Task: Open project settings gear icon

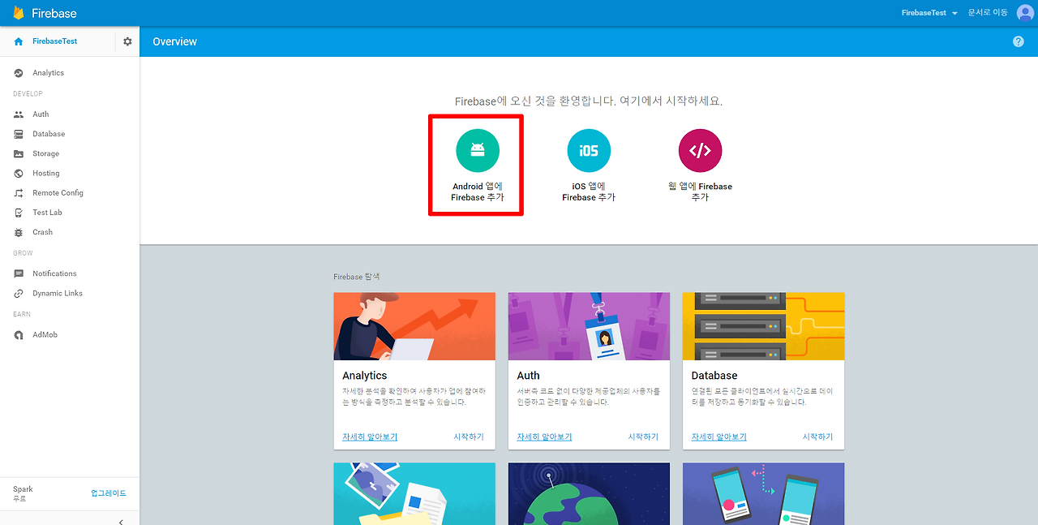Action: pyautogui.click(x=127, y=41)
